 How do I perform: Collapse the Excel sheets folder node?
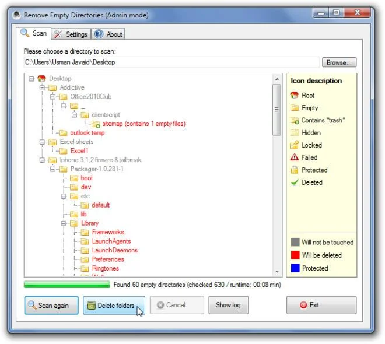(42, 142)
